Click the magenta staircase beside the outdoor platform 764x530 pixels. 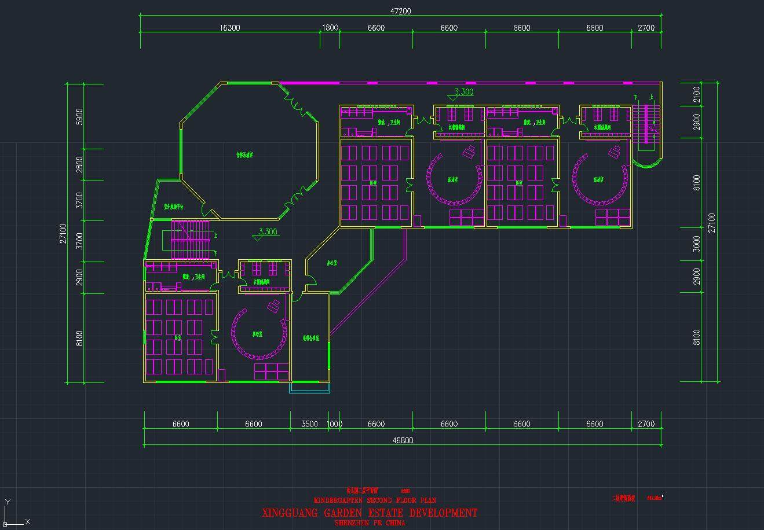[189, 240]
